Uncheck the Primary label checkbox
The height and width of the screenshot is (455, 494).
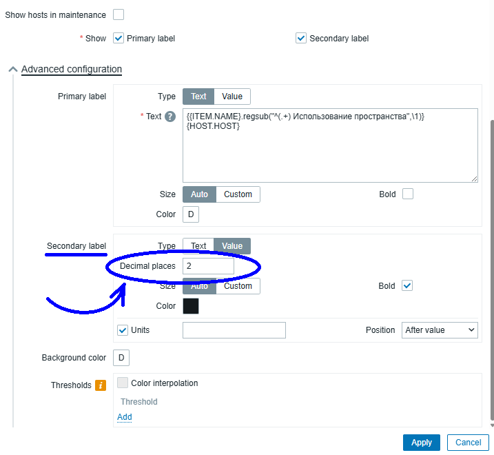click(119, 39)
